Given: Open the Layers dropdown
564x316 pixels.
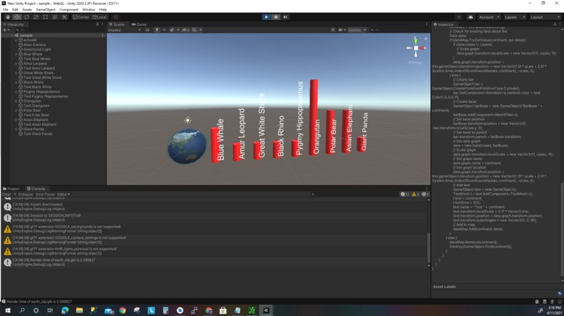Looking at the screenshot, I should pos(515,17).
